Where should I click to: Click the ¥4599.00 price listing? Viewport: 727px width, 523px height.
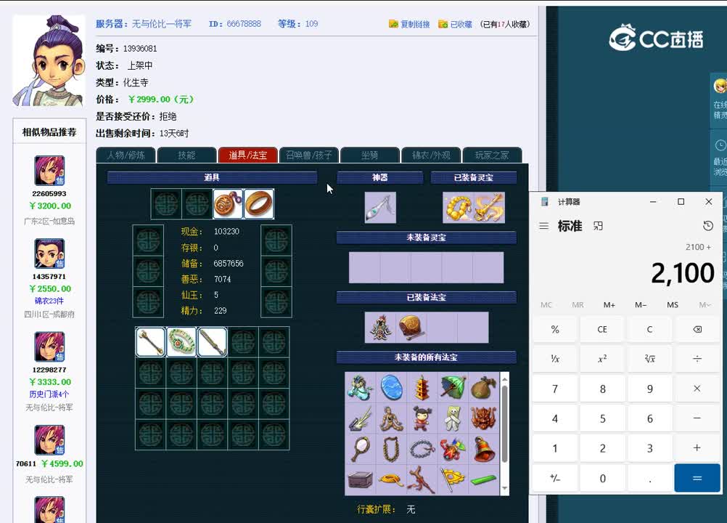click(x=62, y=463)
